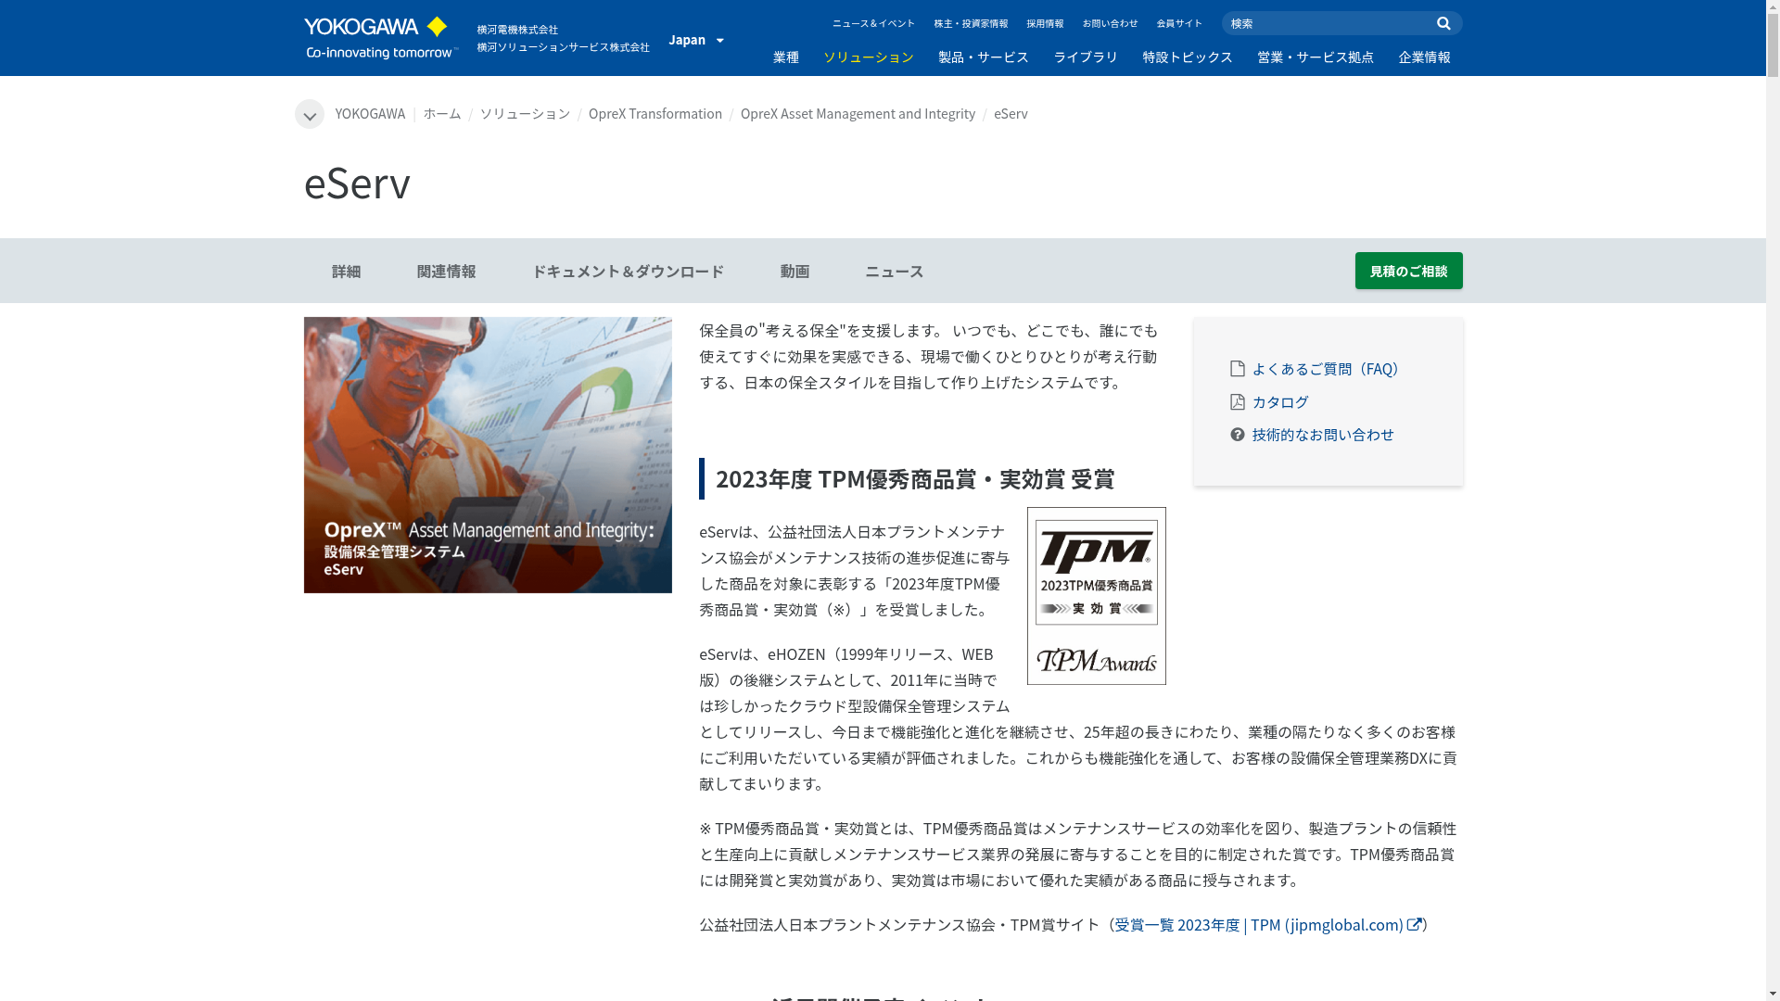The image size is (1780, 1001).
Task: Click YOKOGAWA in the breadcrumb
Action: tap(370, 114)
